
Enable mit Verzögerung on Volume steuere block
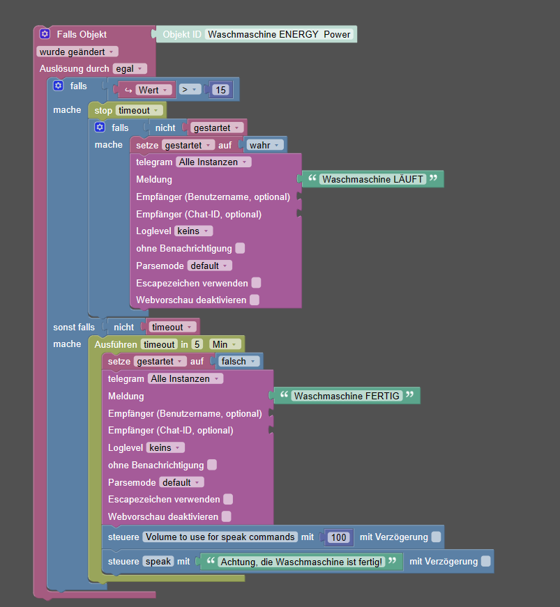[x=436, y=537]
